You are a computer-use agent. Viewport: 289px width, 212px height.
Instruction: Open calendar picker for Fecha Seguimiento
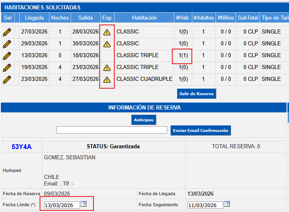coord(227,204)
